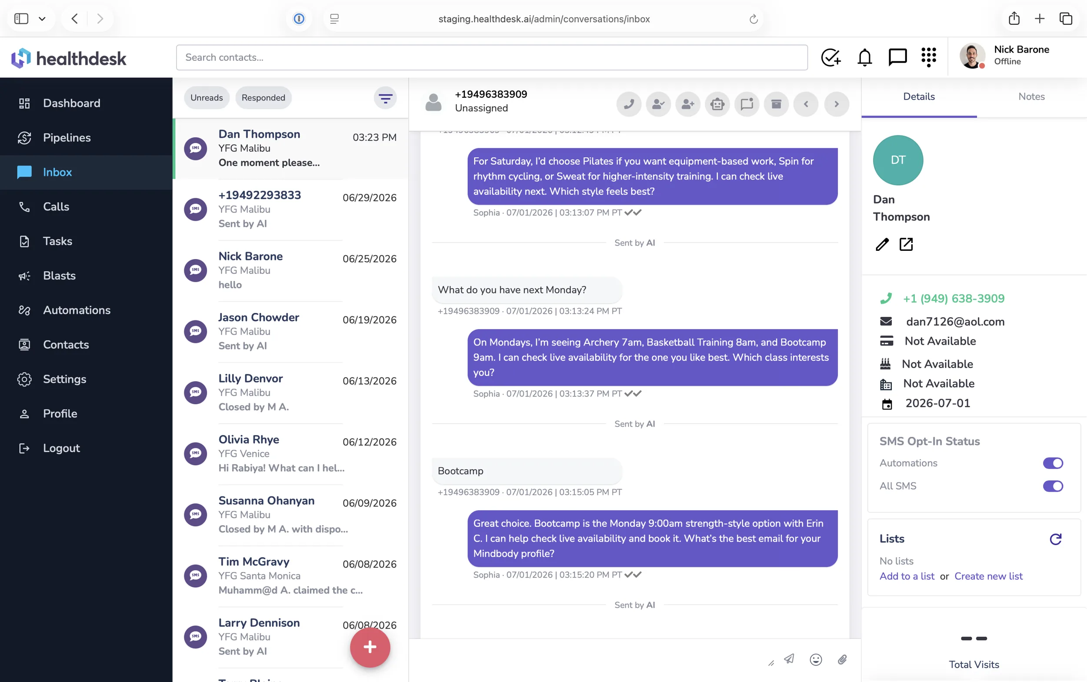Toggle Automations SMS opt-in switch
This screenshot has height=682, width=1087.
[x=1053, y=463]
